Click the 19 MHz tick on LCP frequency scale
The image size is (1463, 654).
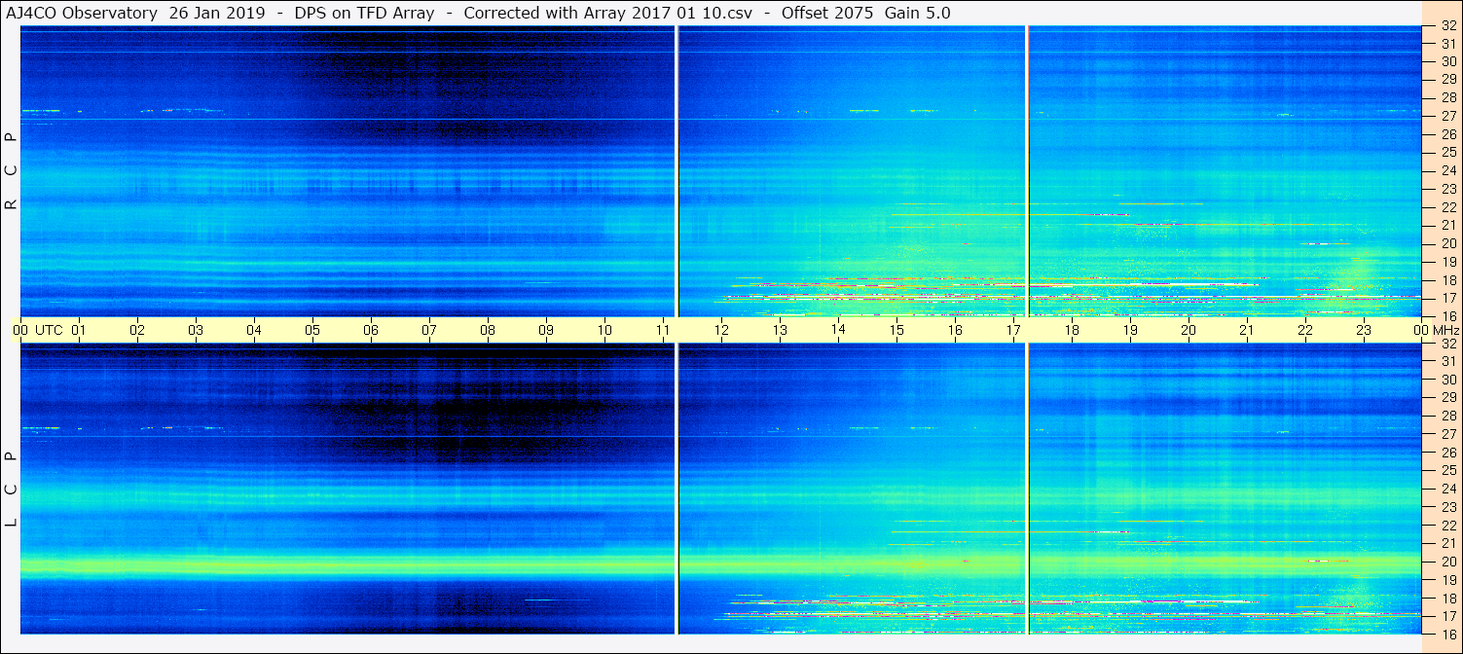point(1448,580)
